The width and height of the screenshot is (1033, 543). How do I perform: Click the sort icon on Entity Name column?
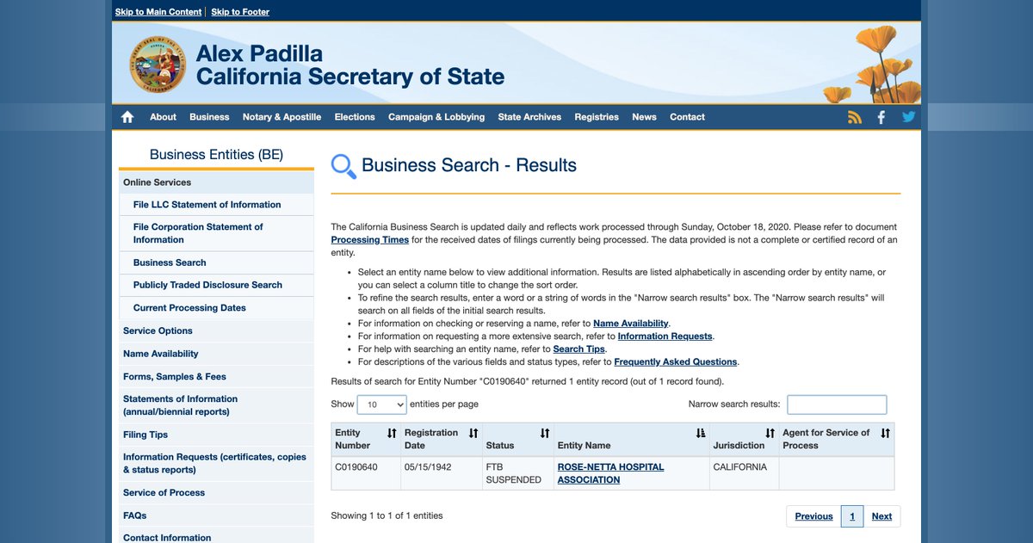tap(702, 433)
